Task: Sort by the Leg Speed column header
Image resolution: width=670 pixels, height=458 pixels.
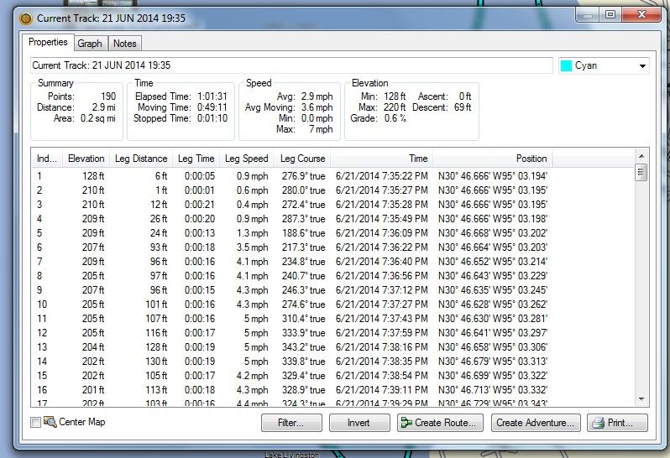Action: click(x=246, y=159)
